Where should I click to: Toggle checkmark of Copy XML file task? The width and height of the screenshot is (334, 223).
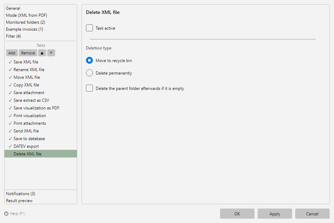click(x=10, y=85)
